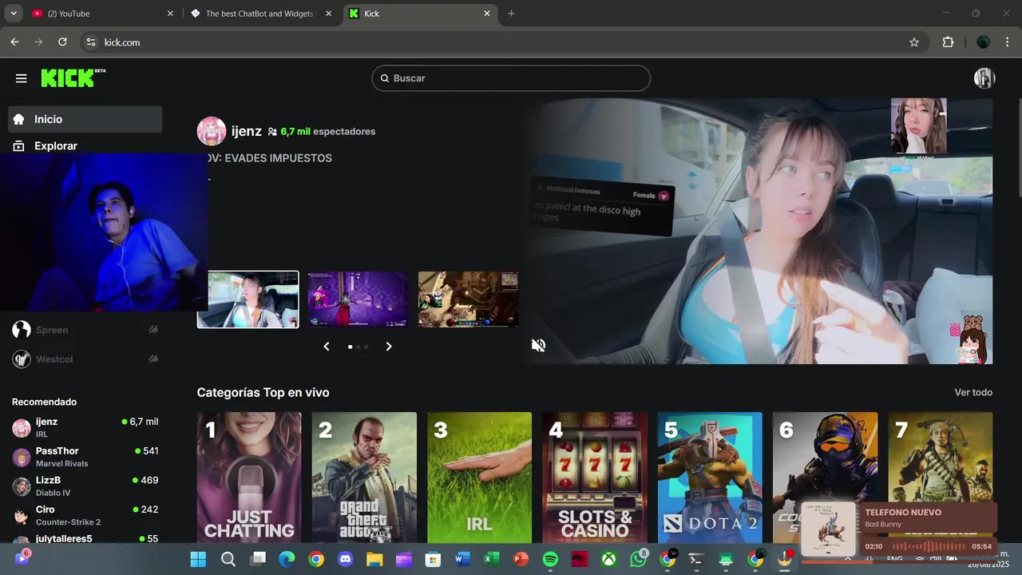Open recommended channel Ciro
The height and width of the screenshot is (575, 1022).
click(85, 515)
